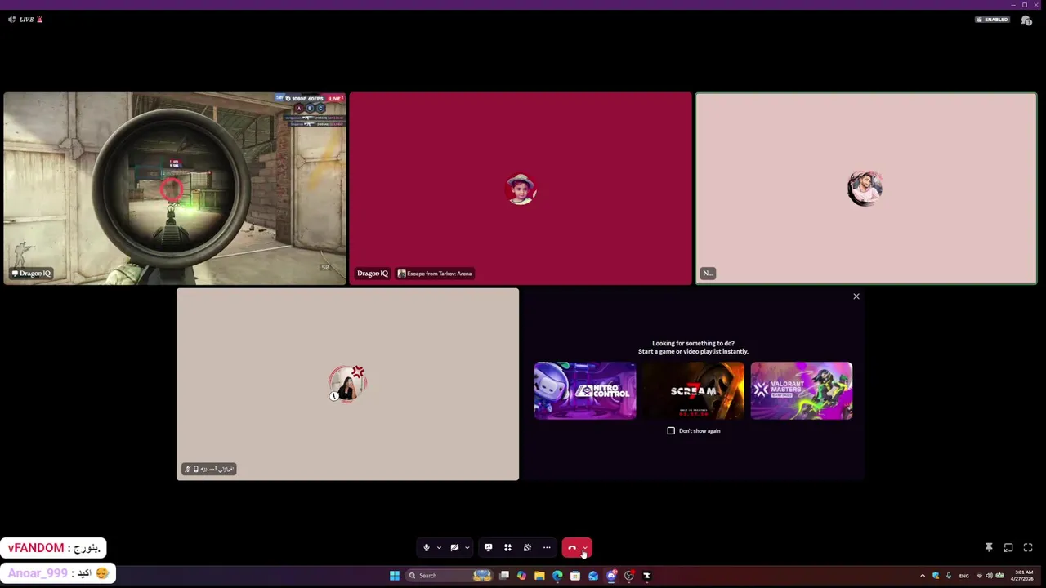Click the avatar in the beige tile

click(x=347, y=384)
